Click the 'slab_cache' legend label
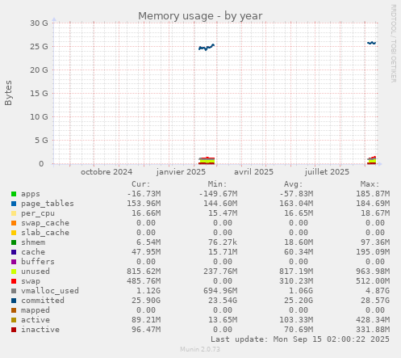This screenshot has height=358, width=401. 45,233
